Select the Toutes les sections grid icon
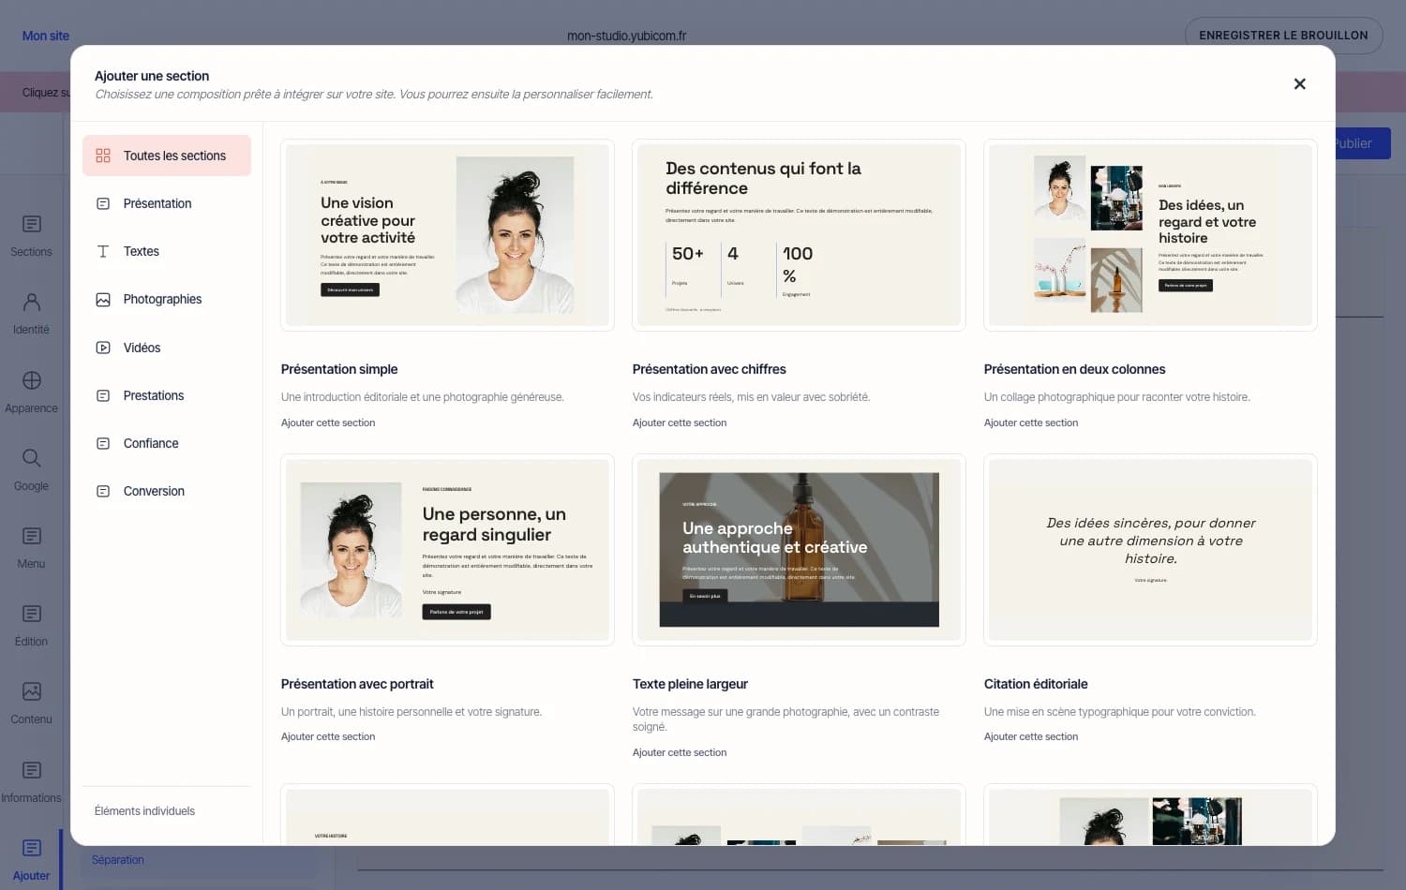The image size is (1406, 890). [103, 156]
